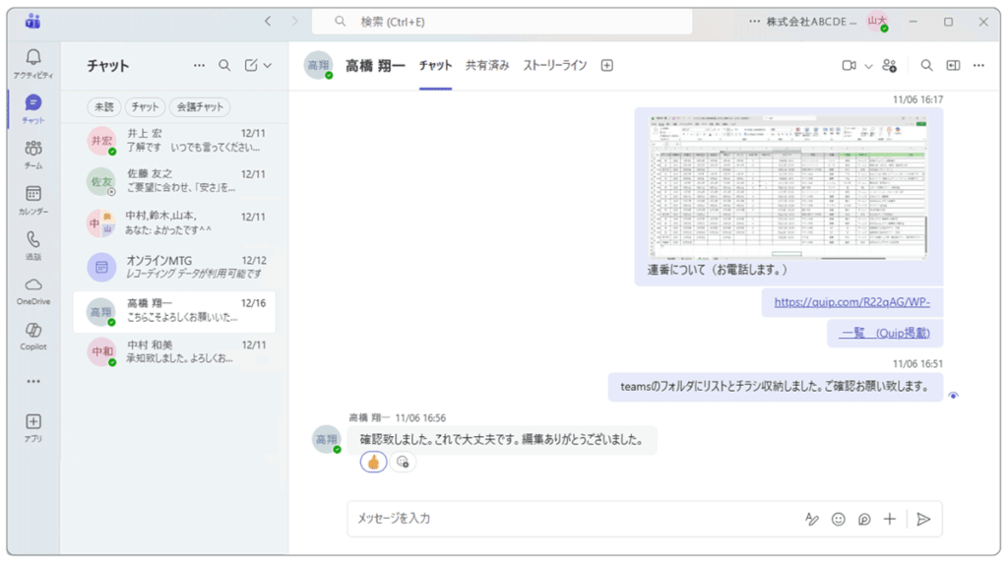Screen dimensions: 1008x563
Task: Click the Teams logo at top left
Action: [x=32, y=22]
